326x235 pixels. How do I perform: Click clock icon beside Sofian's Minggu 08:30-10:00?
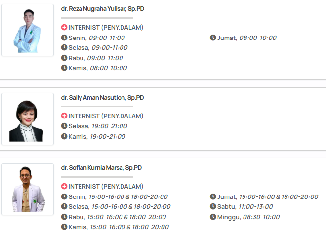pos(213,217)
